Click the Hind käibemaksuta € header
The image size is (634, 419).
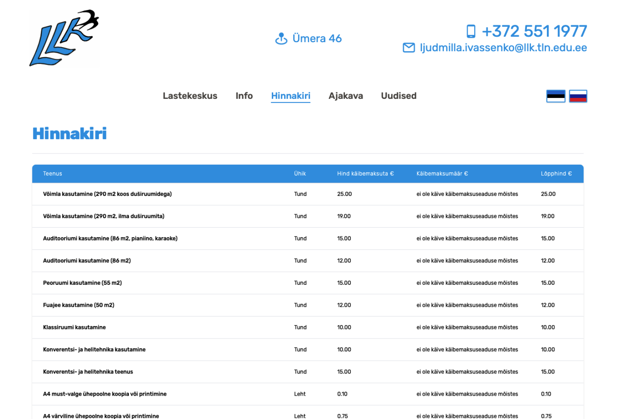click(365, 173)
